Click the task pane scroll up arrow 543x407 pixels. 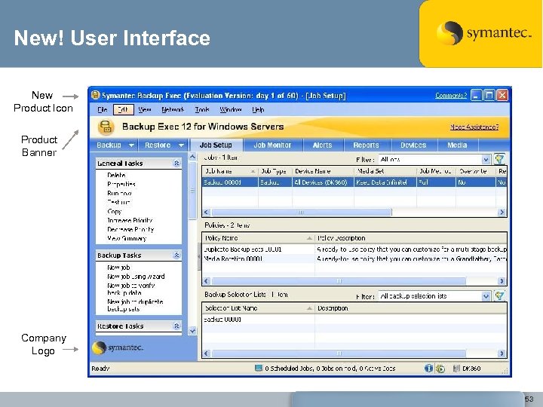pyautogui.click(x=192, y=157)
